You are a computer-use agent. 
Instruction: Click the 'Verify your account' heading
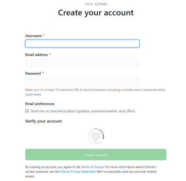click(43, 121)
